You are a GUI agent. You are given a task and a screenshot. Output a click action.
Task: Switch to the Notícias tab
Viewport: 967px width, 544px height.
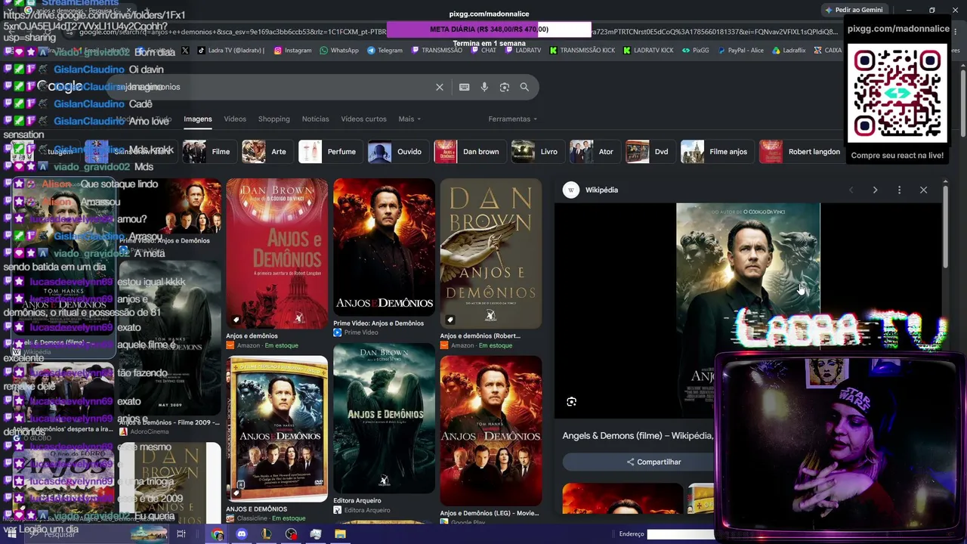coord(316,119)
